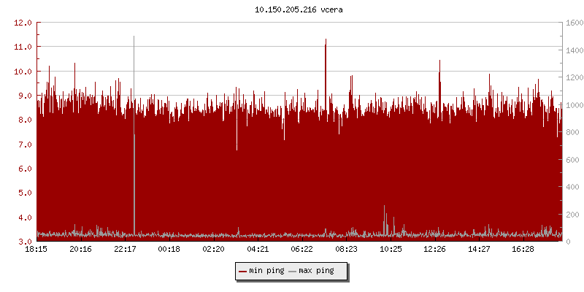Select the "max ping" legend label
The width and height of the screenshot is (584, 292).
pyautogui.click(x=316, y=271)
